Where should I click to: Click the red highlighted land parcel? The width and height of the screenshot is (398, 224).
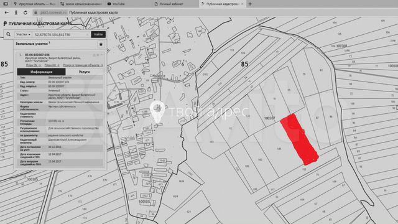pyautogui.click(x=300, y=139)
